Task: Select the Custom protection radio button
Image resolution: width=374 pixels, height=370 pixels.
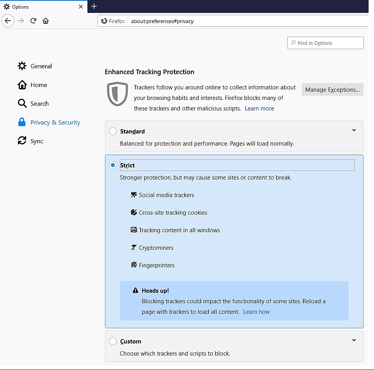Action: point(112,341)
